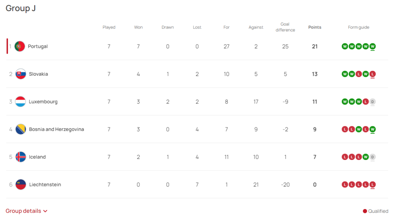Click the green win badge ending Bosnia's form guide
This screenshot has height=218, width=393.
click(x=372, y=129)
